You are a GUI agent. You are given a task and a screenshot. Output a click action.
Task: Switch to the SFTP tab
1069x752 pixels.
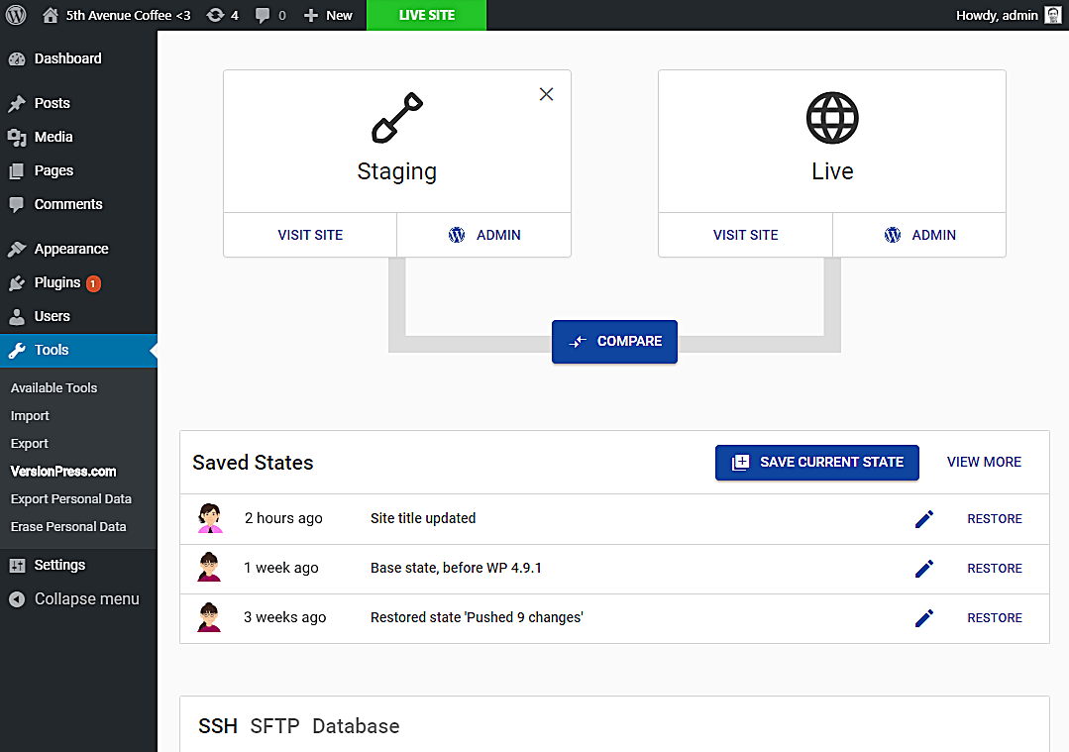(274, 726)
